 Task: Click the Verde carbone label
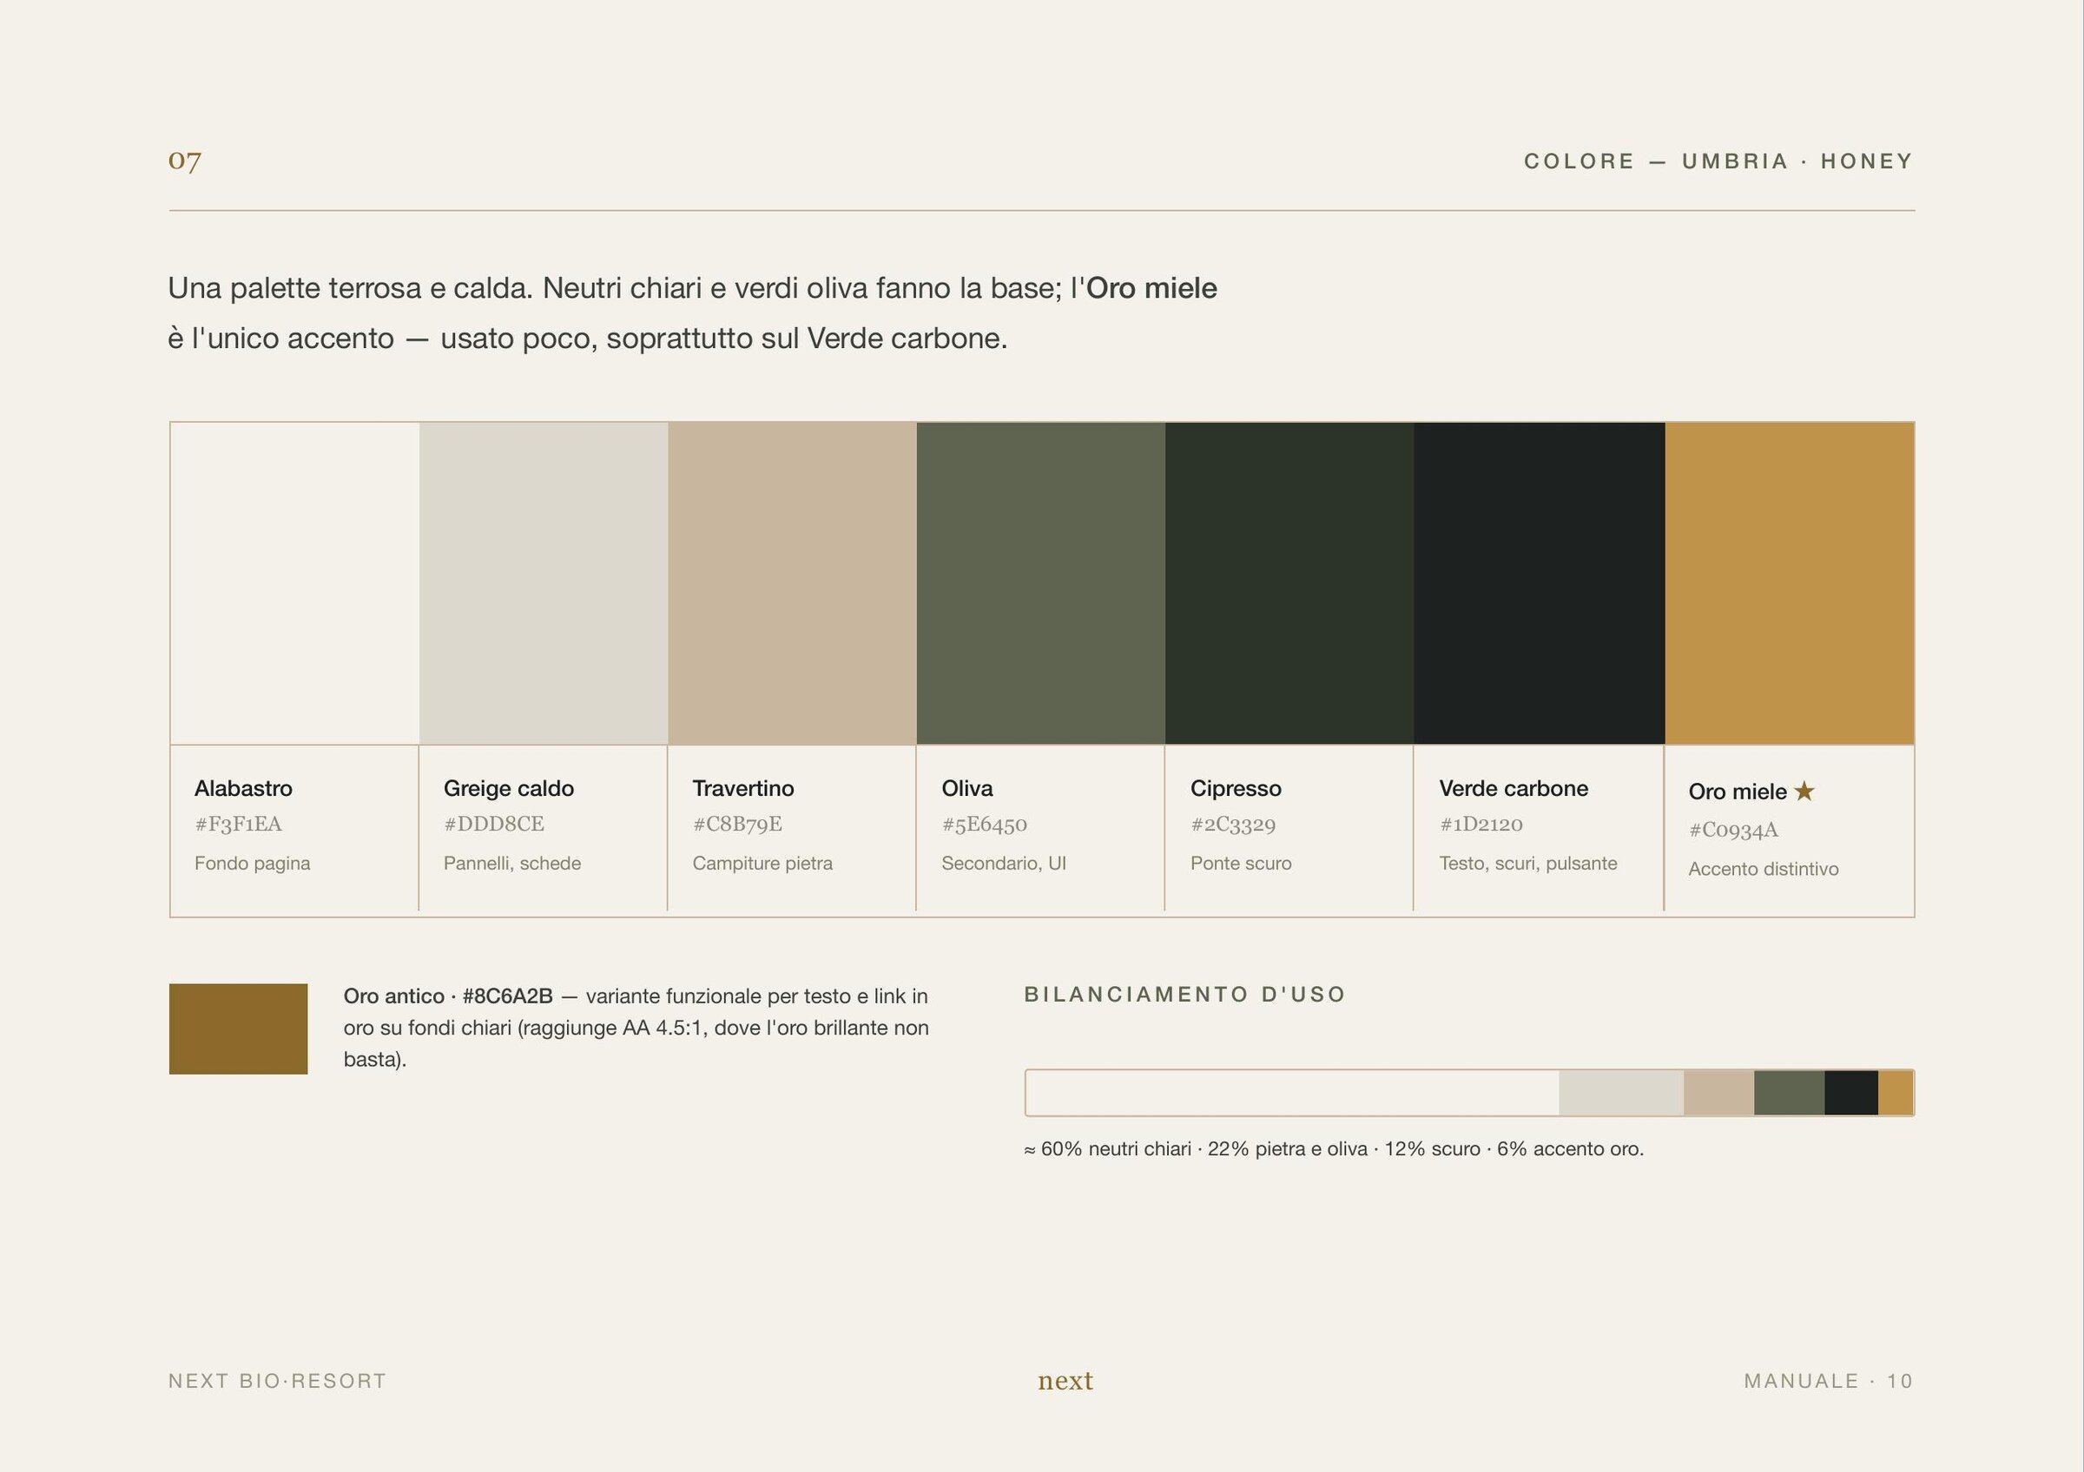coord(1514,788)
